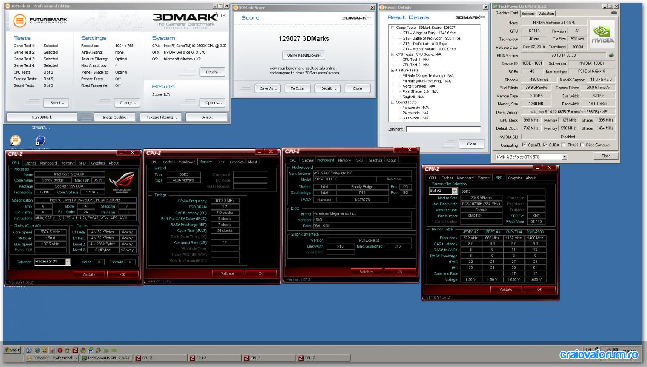Open Graphics tab in CPU-Z Memory window
647x367 pixels.
tap(237, 162)
